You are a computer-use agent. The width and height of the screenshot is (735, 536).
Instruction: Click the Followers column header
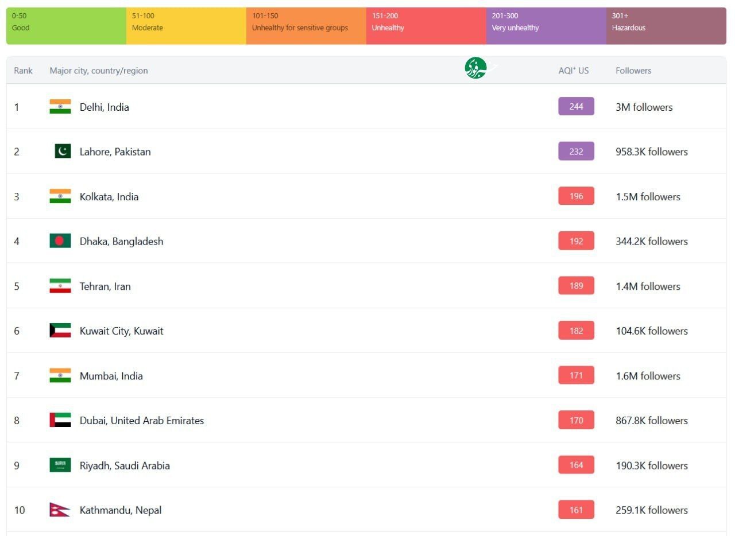(x=633, y=71)
